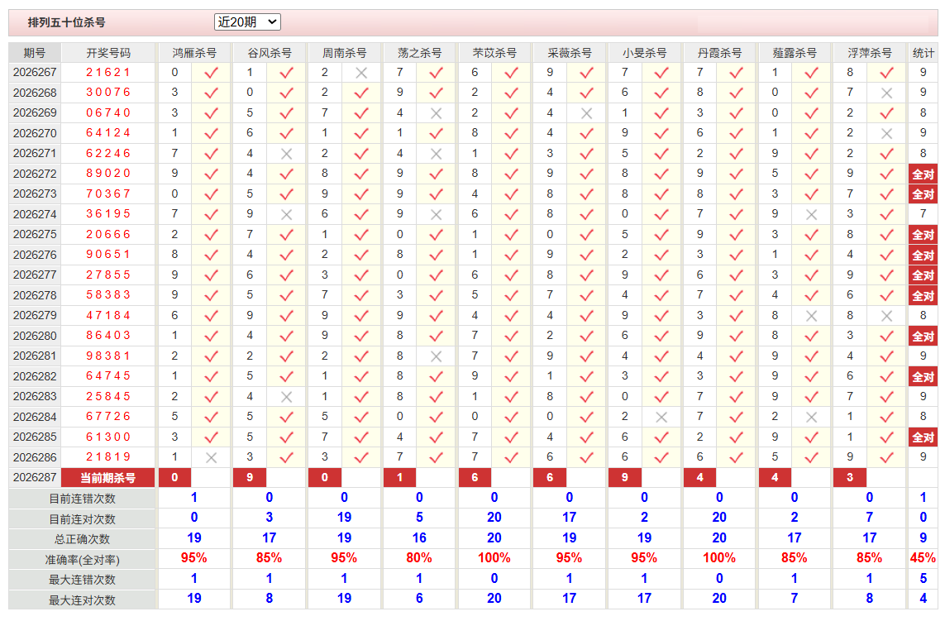Click the cross mark for 小旻杀号 in row 2026284
Screen dimensions: 945x621
[661, 418]
